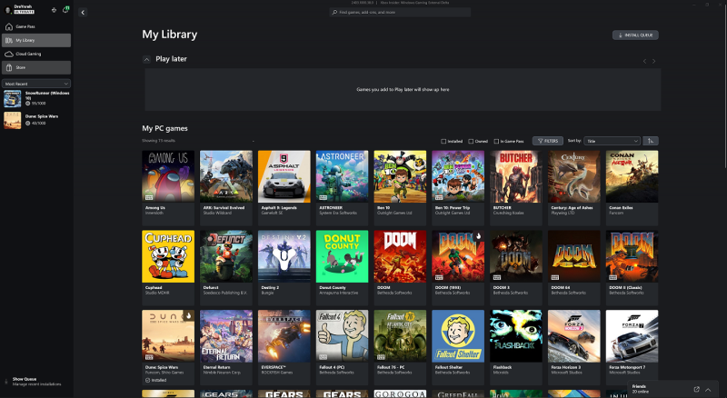Open the Fallout 76 - PC tile
The width and height of the screenshot is (727, 398).
click(400, 347)
